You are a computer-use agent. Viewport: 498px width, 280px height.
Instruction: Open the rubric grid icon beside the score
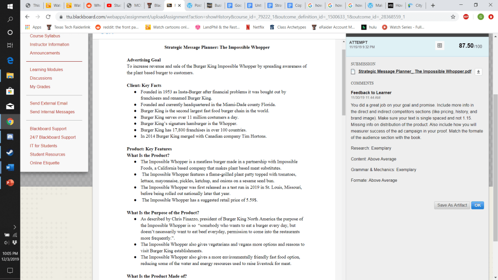point(440,46)
